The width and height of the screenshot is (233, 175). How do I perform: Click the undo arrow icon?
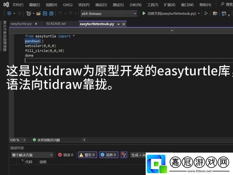point(60,14)
